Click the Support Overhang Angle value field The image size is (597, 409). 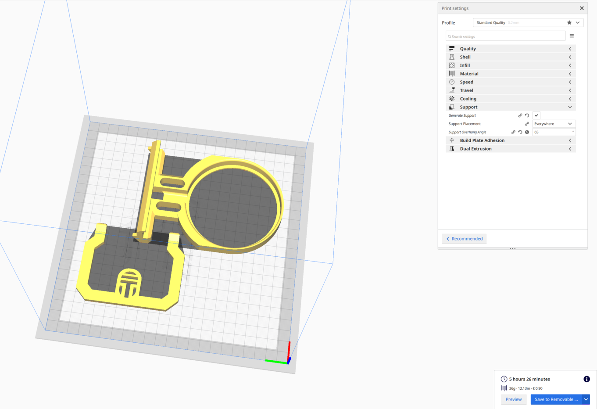tap(554, 132)
